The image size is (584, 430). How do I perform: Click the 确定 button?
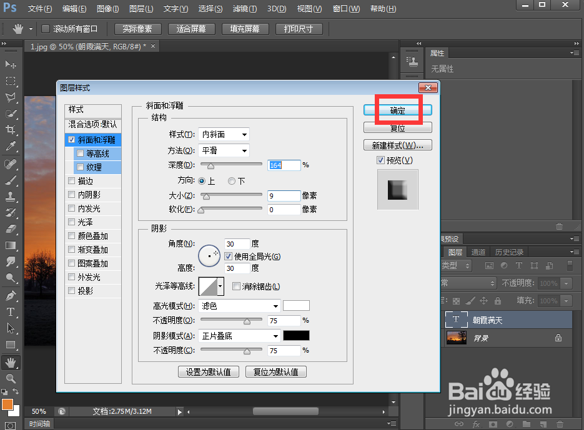click(398, 109)
